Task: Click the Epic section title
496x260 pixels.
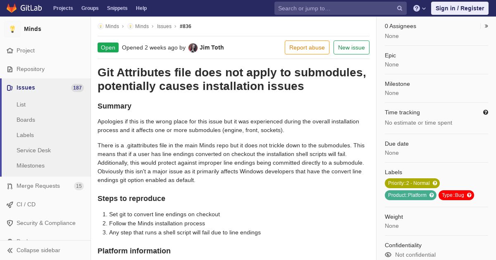Action: click(x=390, y=56)
